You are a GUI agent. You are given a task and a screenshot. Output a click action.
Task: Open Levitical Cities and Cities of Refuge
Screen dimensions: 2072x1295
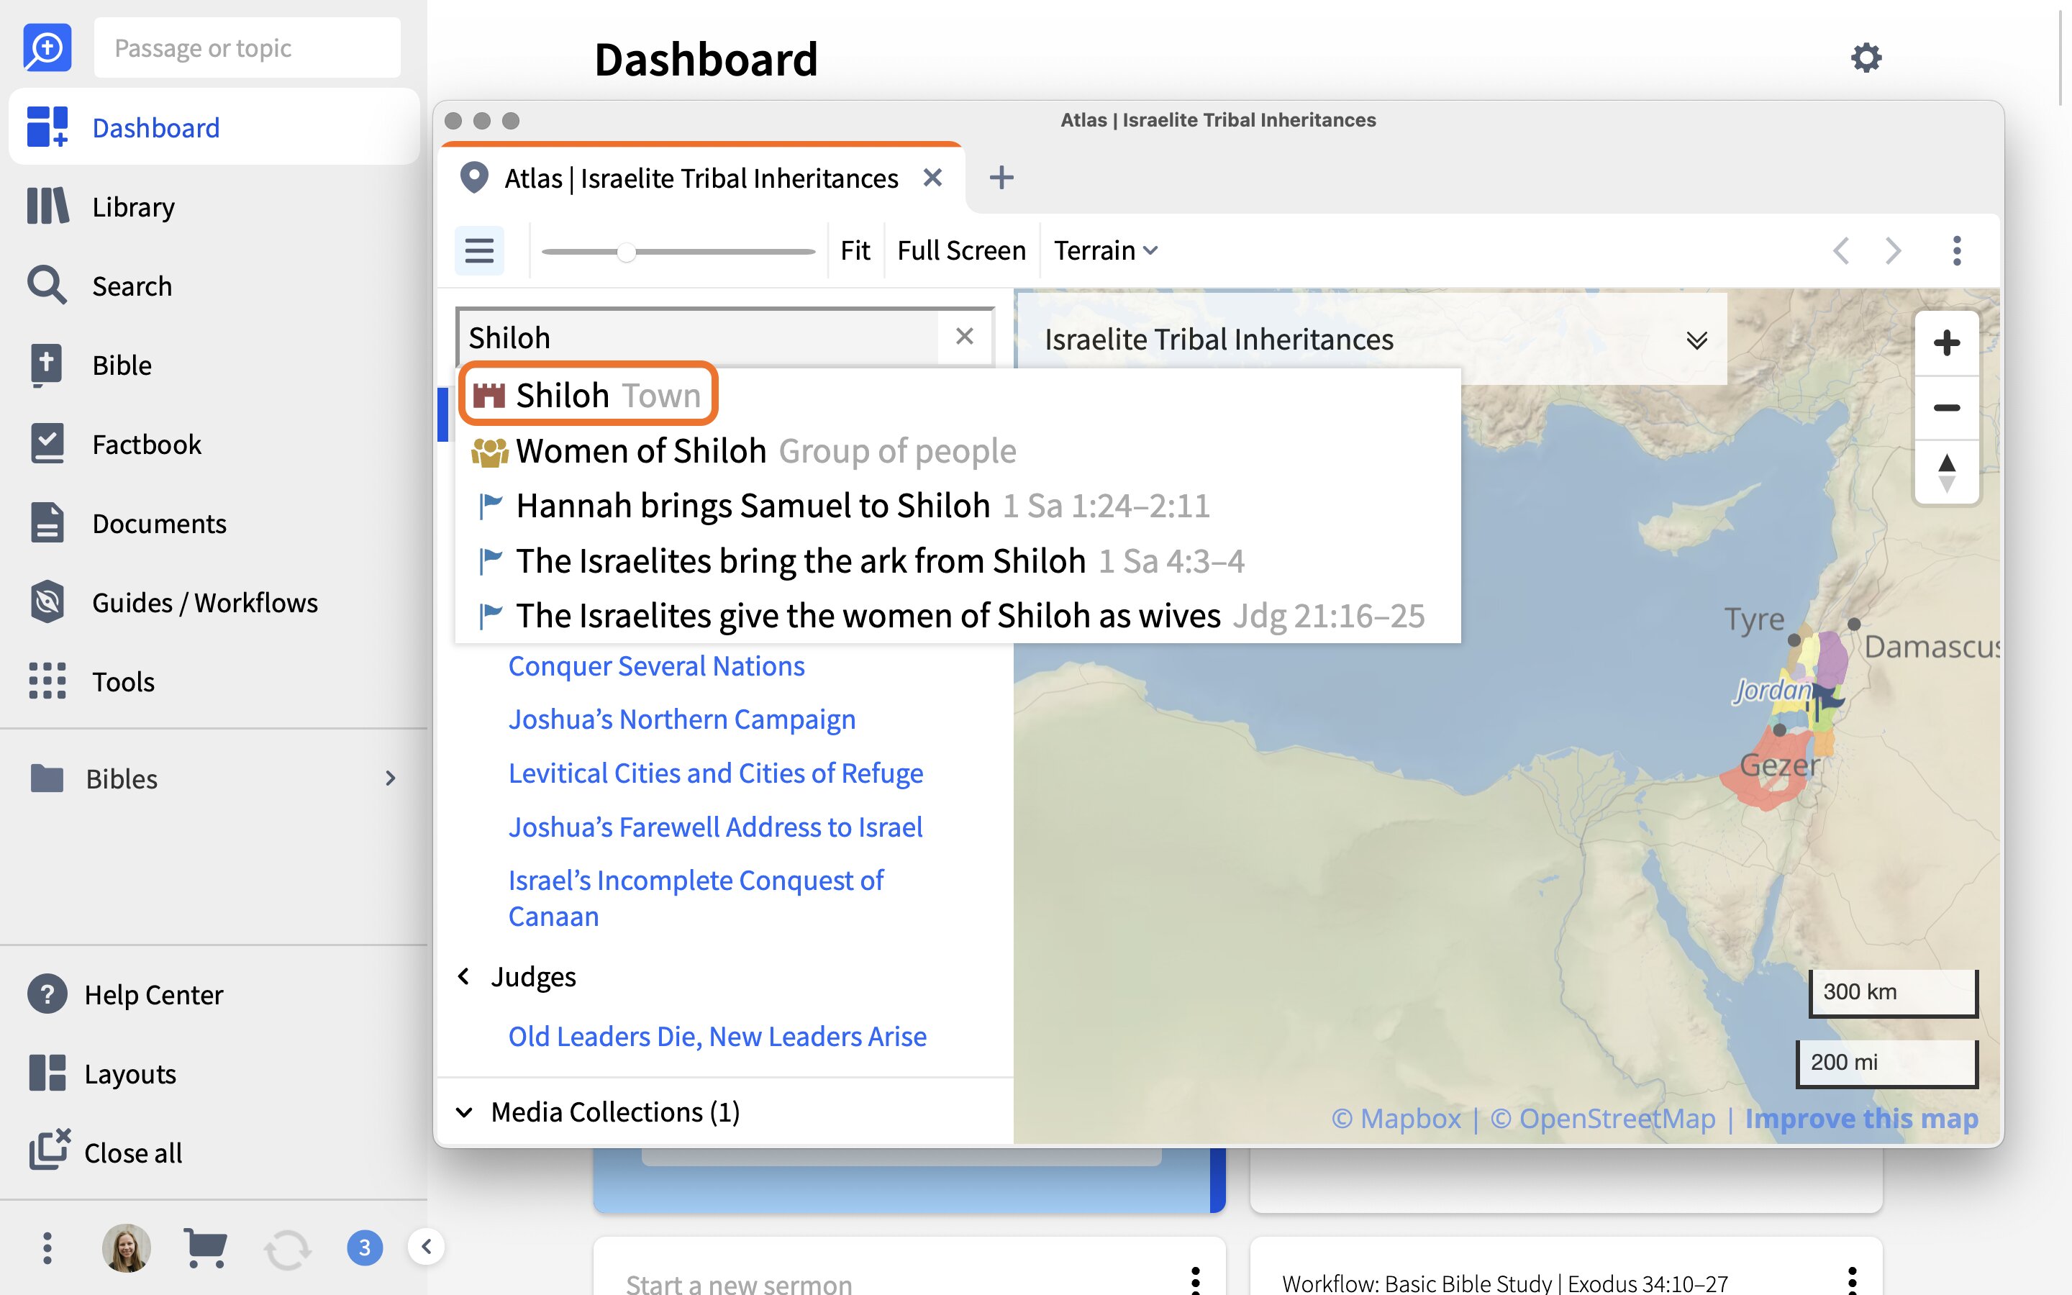click(716, 773)
